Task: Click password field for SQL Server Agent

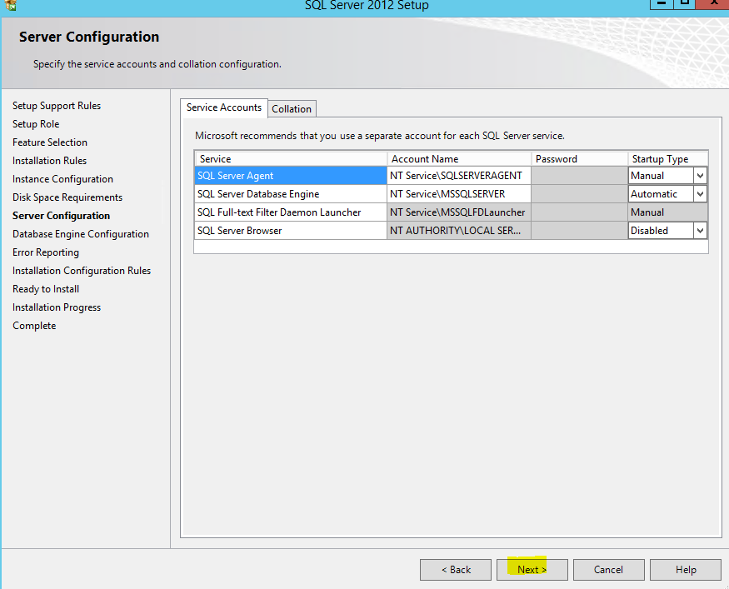Action: pyautogui.click(x=579, y=176)
